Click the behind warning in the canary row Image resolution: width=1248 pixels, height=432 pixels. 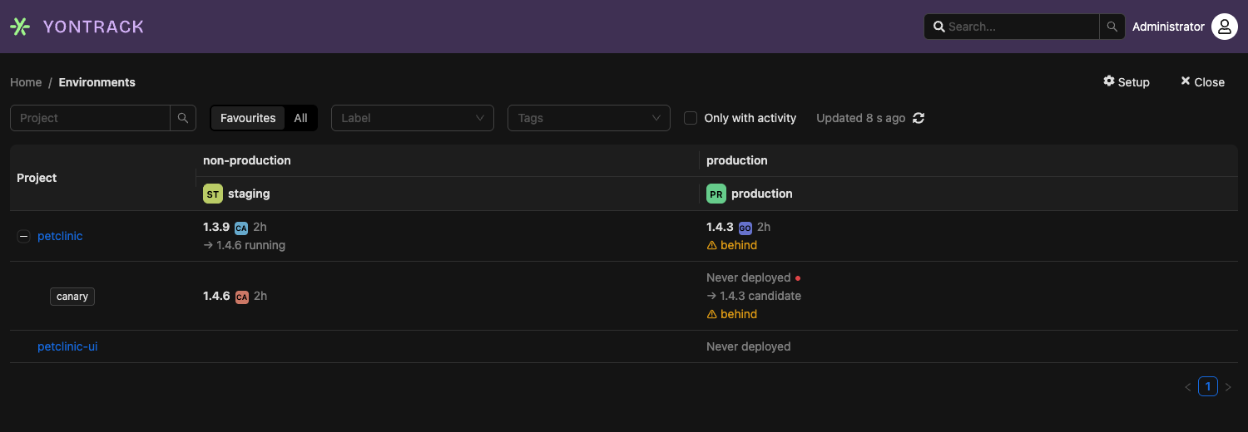[732, 314]
